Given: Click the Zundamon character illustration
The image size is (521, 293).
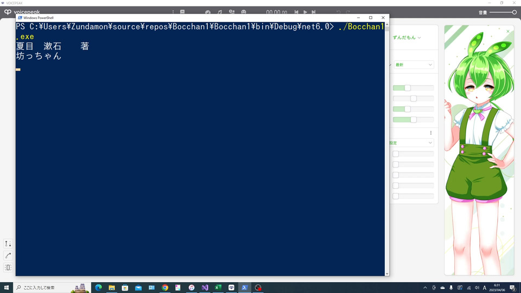Looking at the screenshot, I should (479, 150).
